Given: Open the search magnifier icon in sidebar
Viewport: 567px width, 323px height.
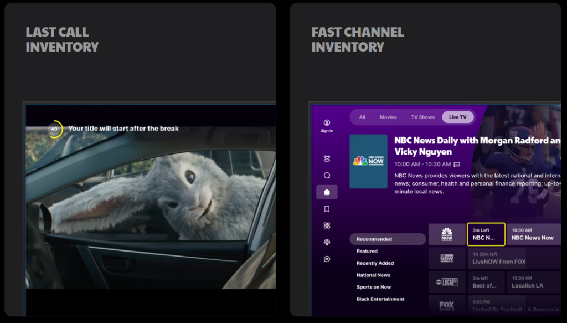Looking at the screenshot, I should click(x=327, y=176).
